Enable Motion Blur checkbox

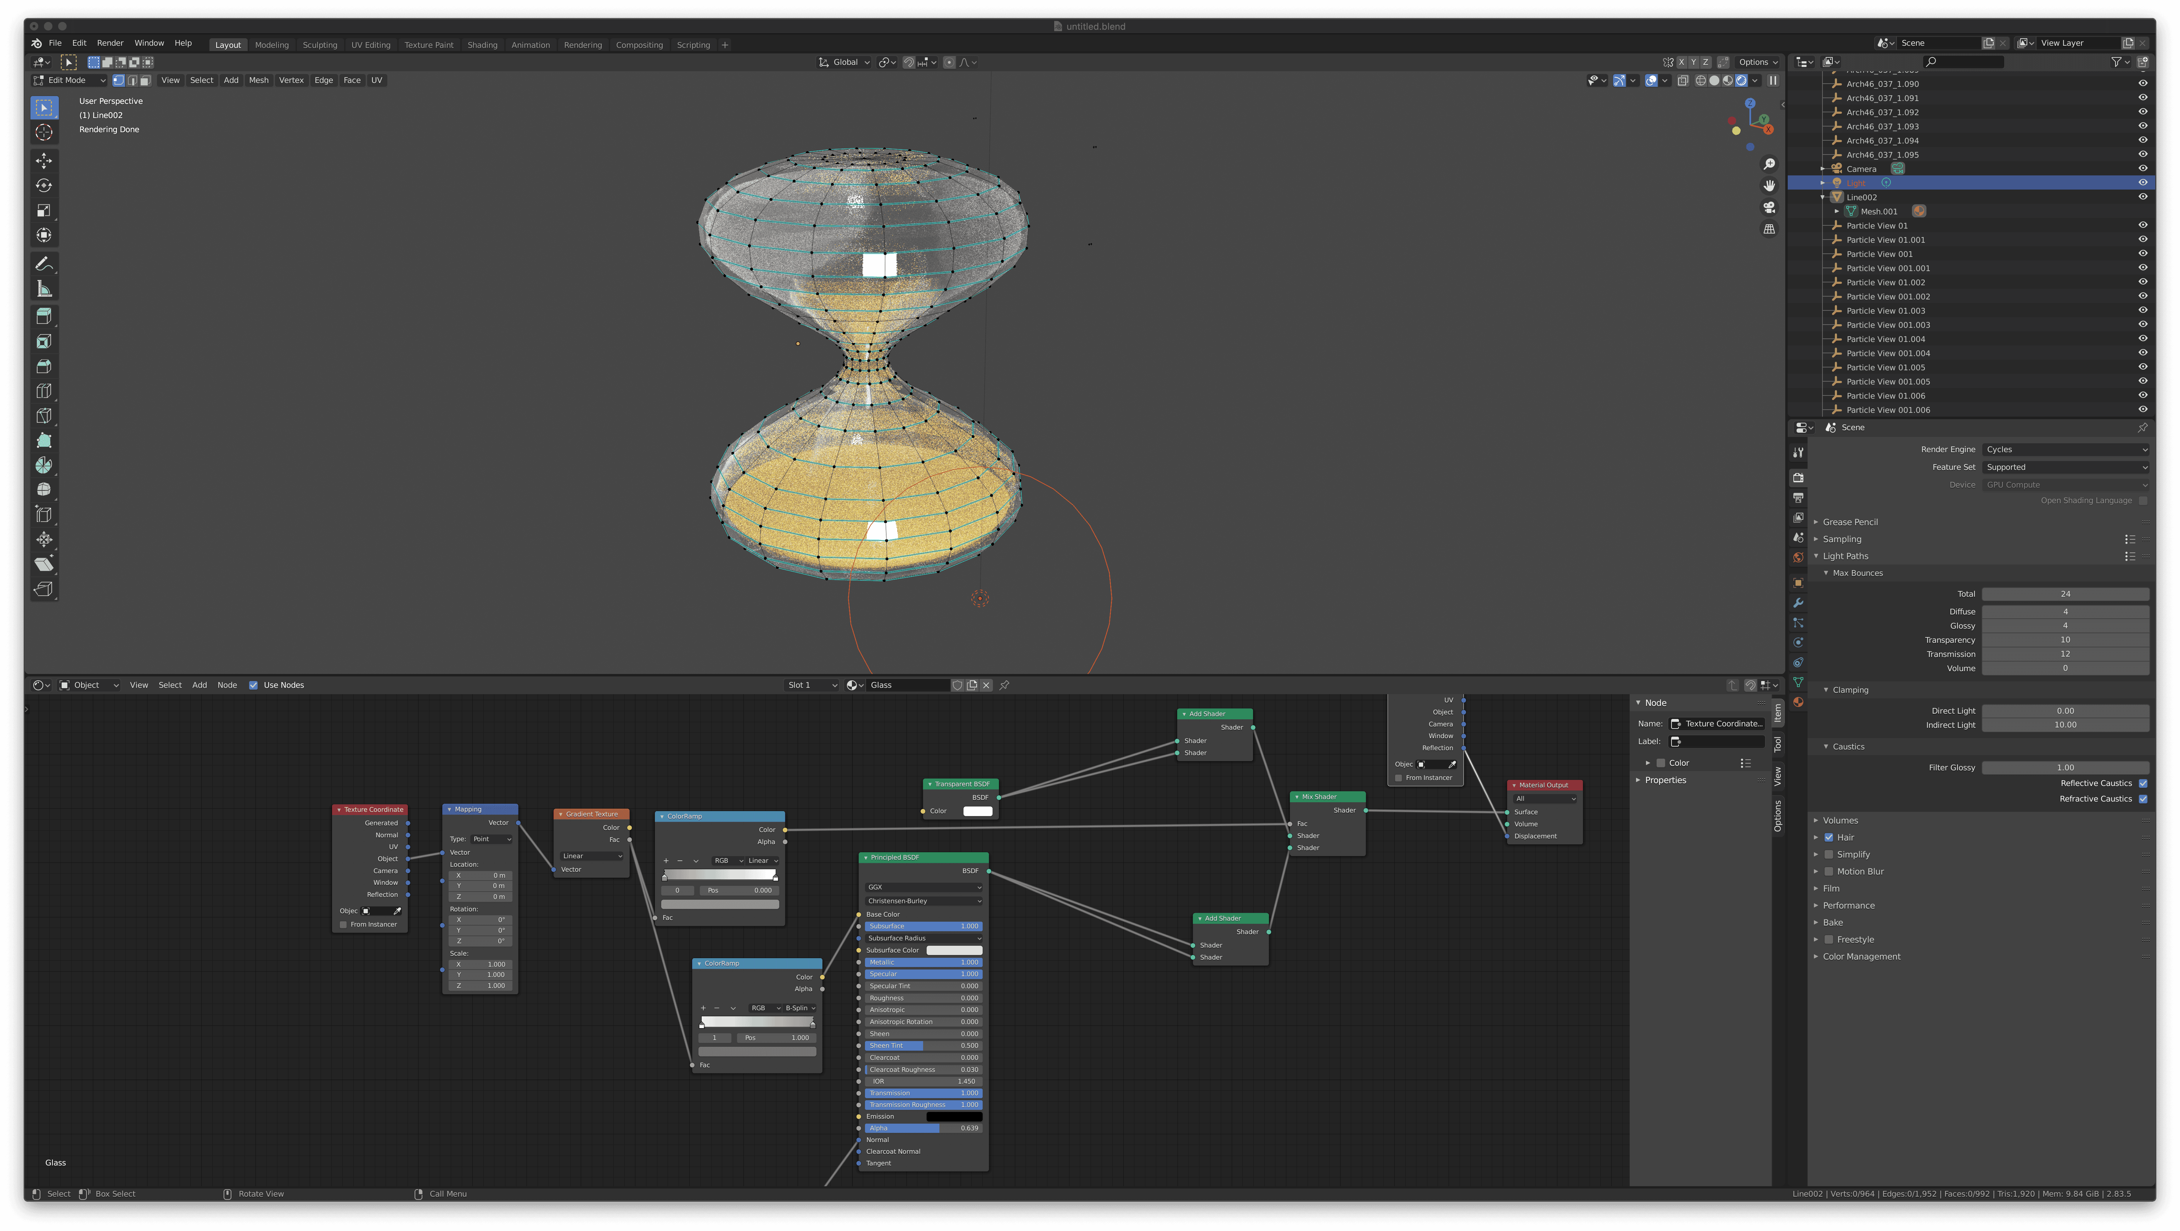point(1829,871)
